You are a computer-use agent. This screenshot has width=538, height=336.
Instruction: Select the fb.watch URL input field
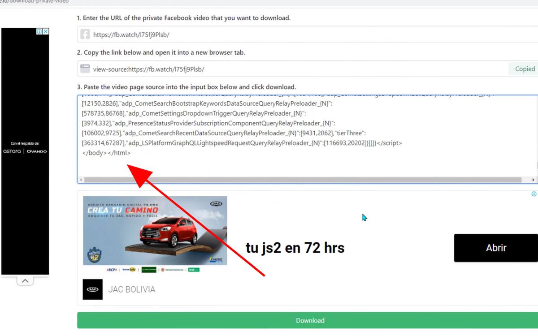click(269, 34)
